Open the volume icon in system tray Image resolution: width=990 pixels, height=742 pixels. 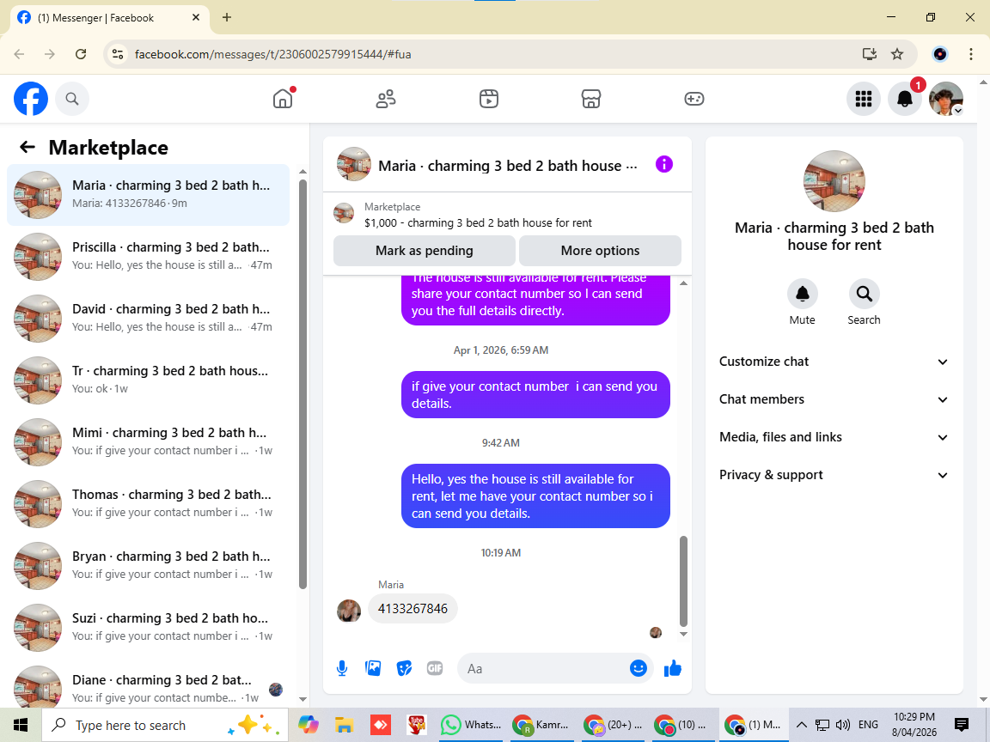[x=843, y=725]
